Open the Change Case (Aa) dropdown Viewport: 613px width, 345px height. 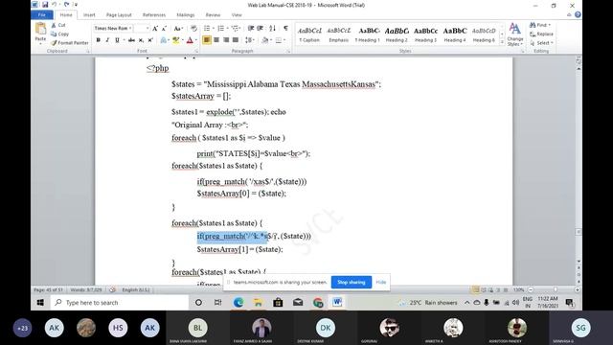click(179, 28)
